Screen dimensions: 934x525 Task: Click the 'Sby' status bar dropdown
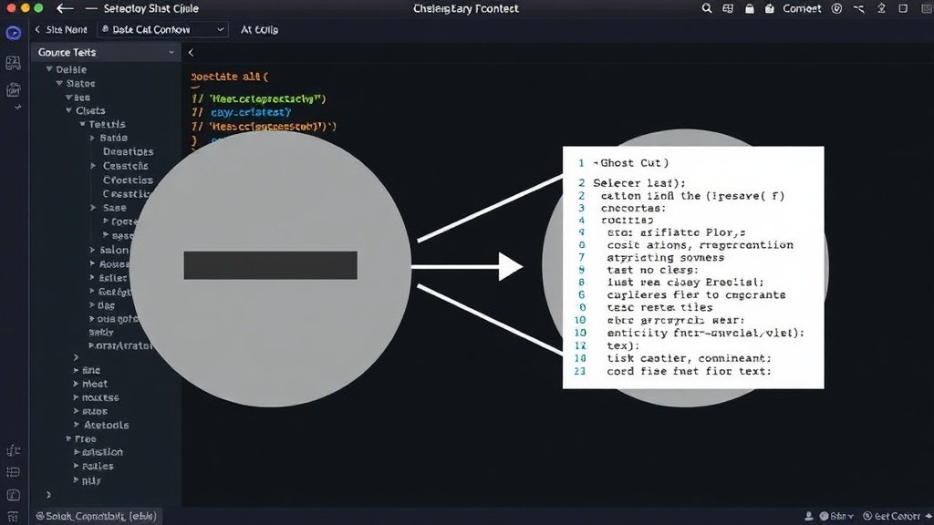point(842,516)
